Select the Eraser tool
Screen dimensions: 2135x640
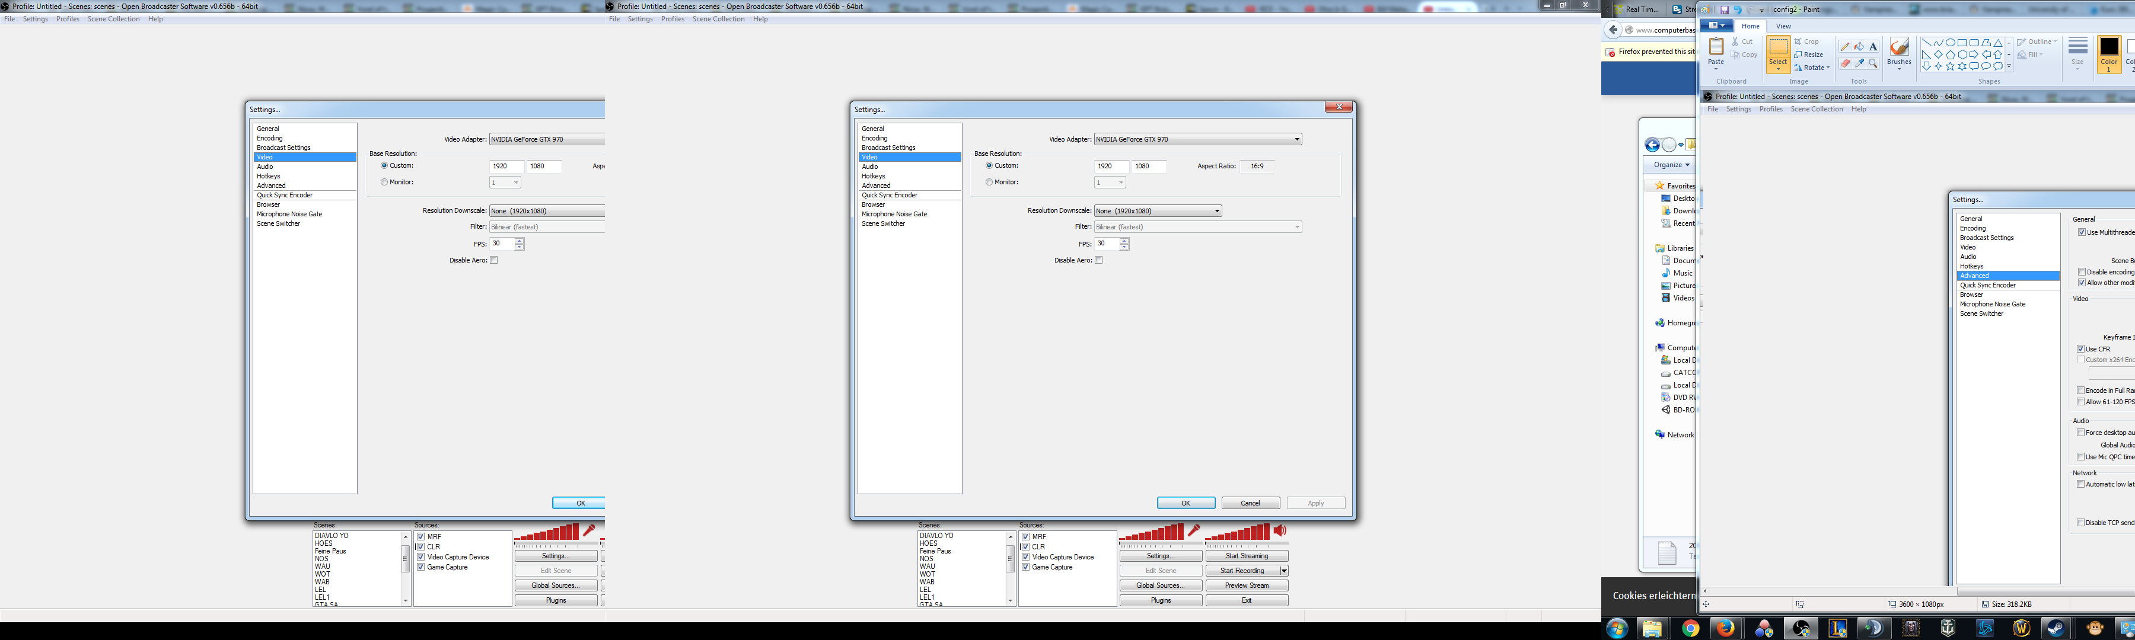pyautogui.click(x=1845, y=64)
